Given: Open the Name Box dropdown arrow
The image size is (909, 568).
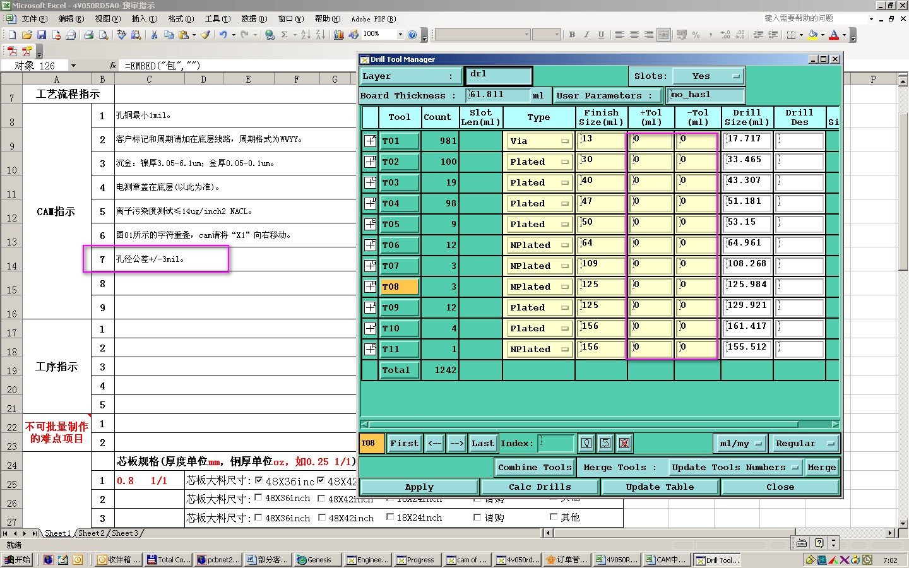Looking at the screenshot, I should click(73, 65).
